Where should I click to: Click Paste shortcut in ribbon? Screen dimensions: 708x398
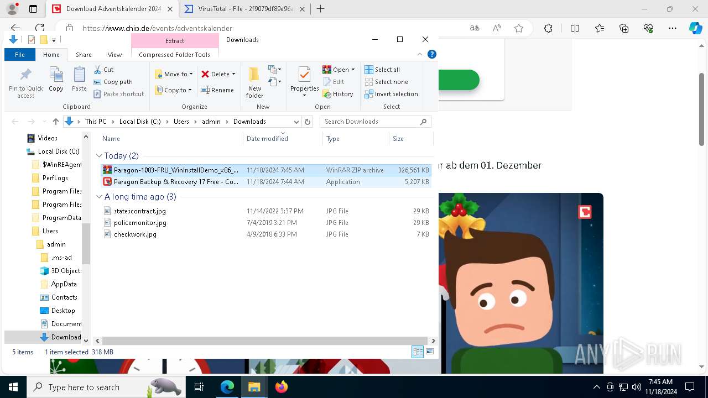[x=119, y=94]
